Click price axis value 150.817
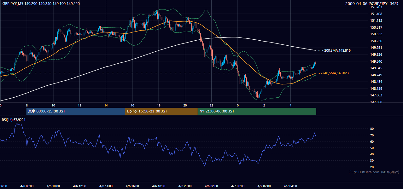The image size is (403, 189). [x=376, y=27]
